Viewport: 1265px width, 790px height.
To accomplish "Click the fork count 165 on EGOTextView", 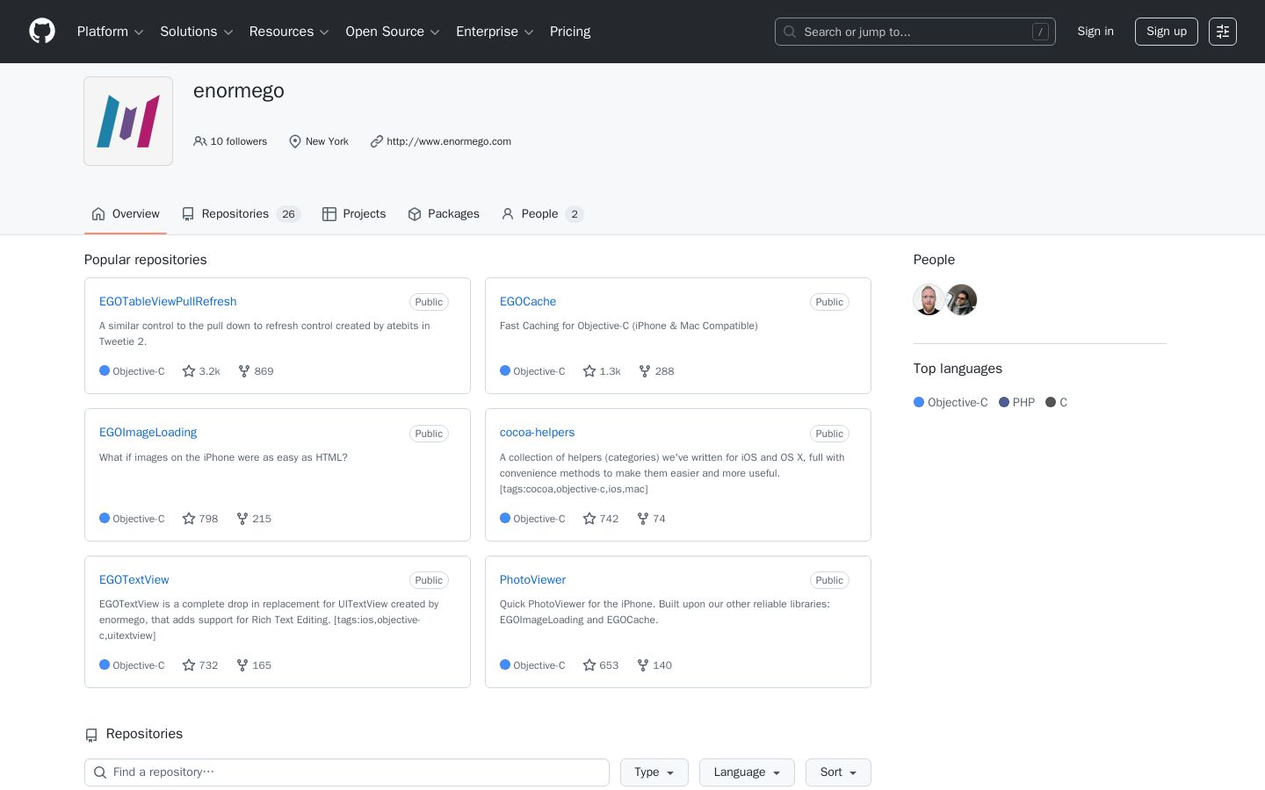I will tap(254, 665).
